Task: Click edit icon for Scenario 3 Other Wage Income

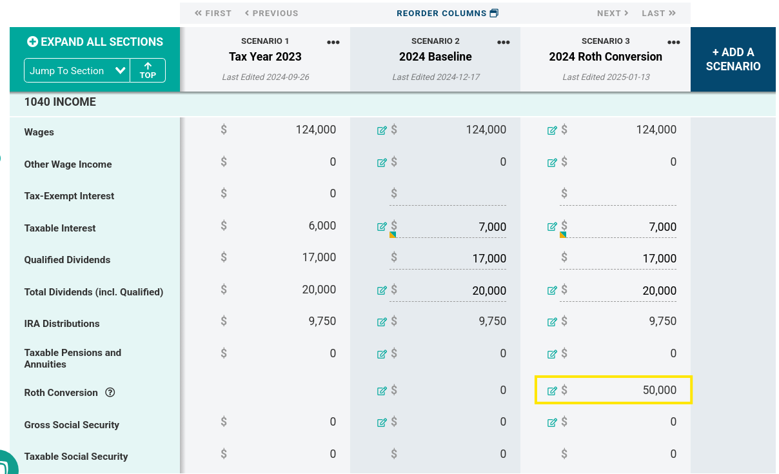Action: pyautogui.click(x=552, y=163)
